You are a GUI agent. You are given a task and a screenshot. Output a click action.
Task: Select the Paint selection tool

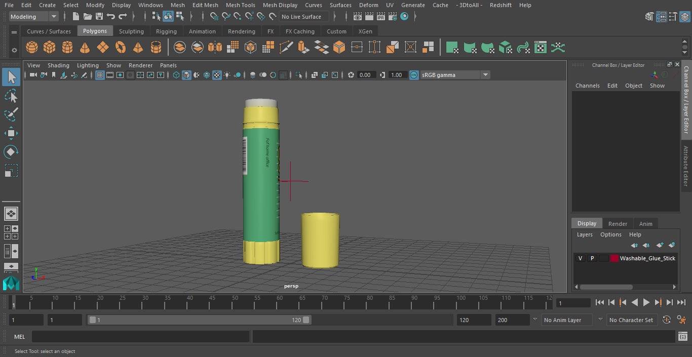(x=11, y=114)
